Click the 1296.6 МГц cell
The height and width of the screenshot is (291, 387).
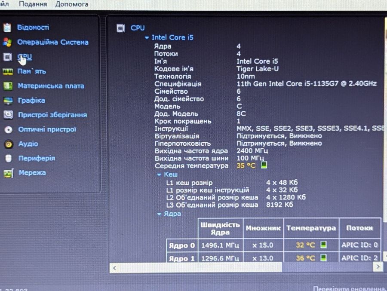tap(220, 257)
